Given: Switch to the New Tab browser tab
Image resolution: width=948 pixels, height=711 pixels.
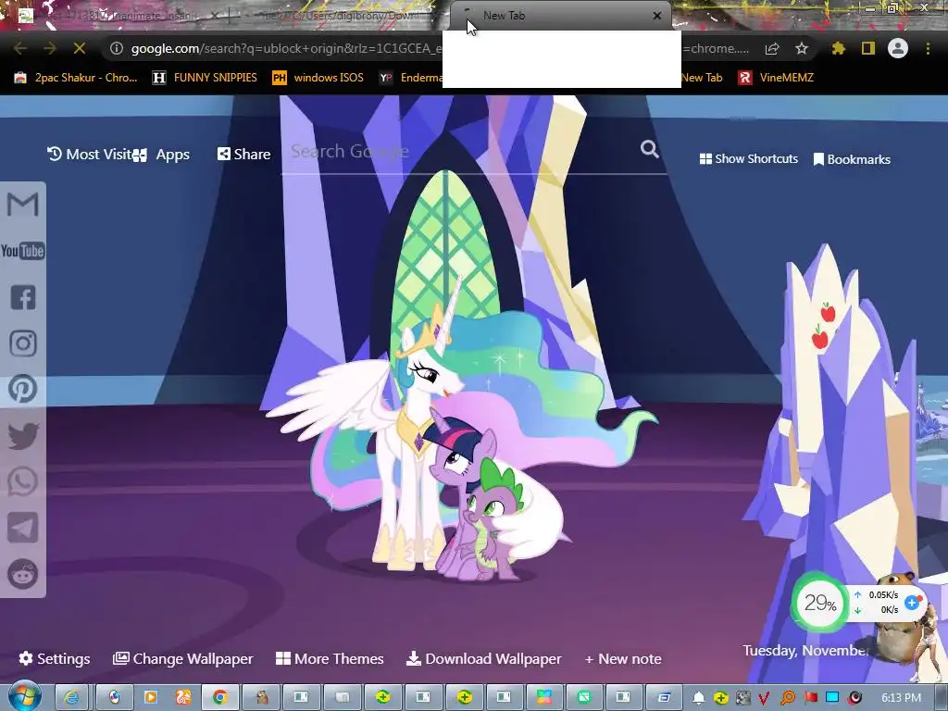Looking at the screenshot, I should pos(560,16).
